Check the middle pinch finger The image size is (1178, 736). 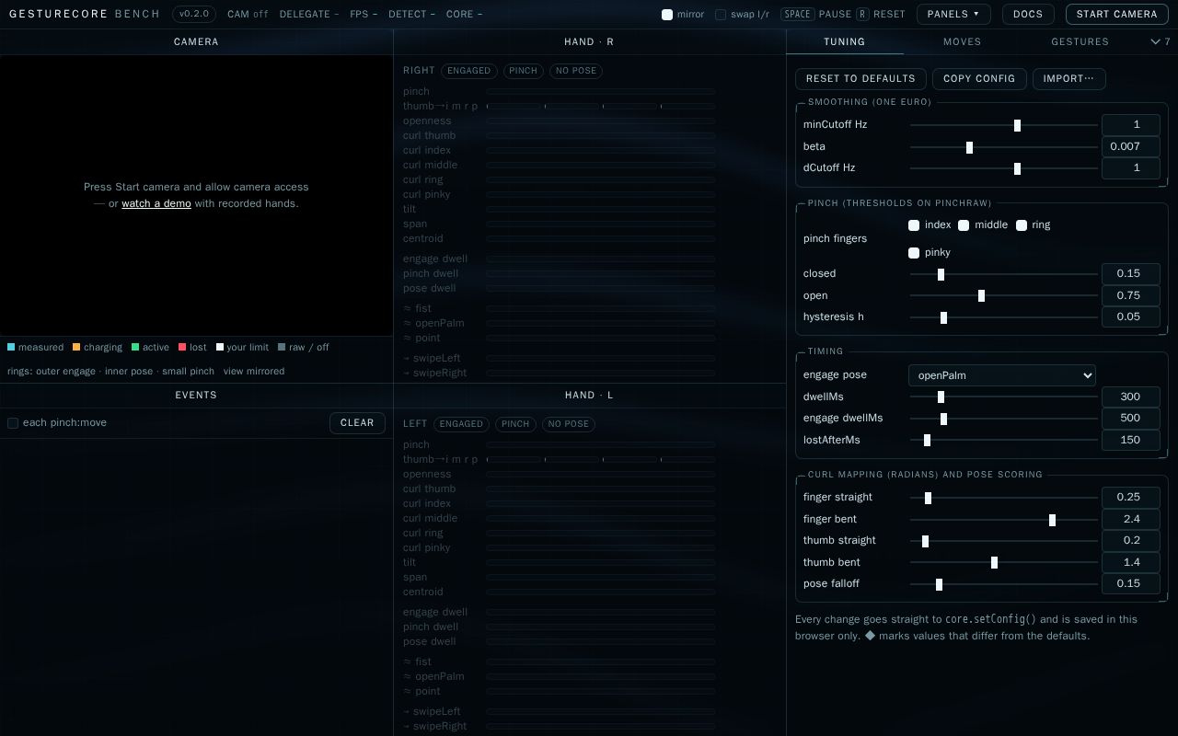[964, 225]
